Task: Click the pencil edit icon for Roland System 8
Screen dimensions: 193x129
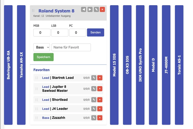Action: (x=96, y=10)
